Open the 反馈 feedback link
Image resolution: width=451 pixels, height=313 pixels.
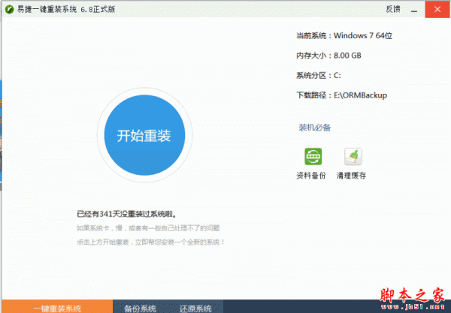(x=393, y=9)
